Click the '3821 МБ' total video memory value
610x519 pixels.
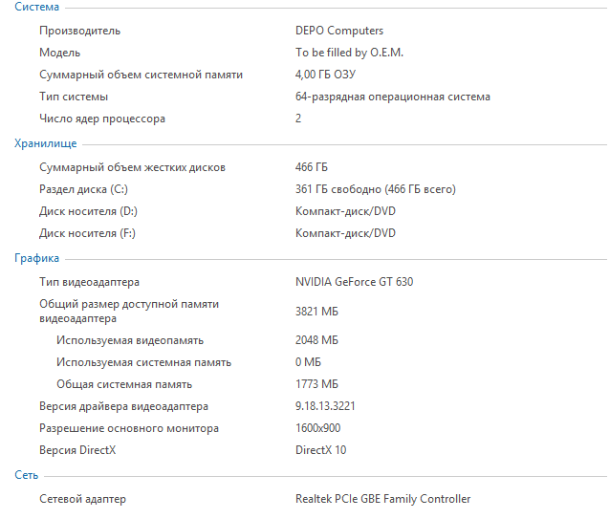click(316, 312)
